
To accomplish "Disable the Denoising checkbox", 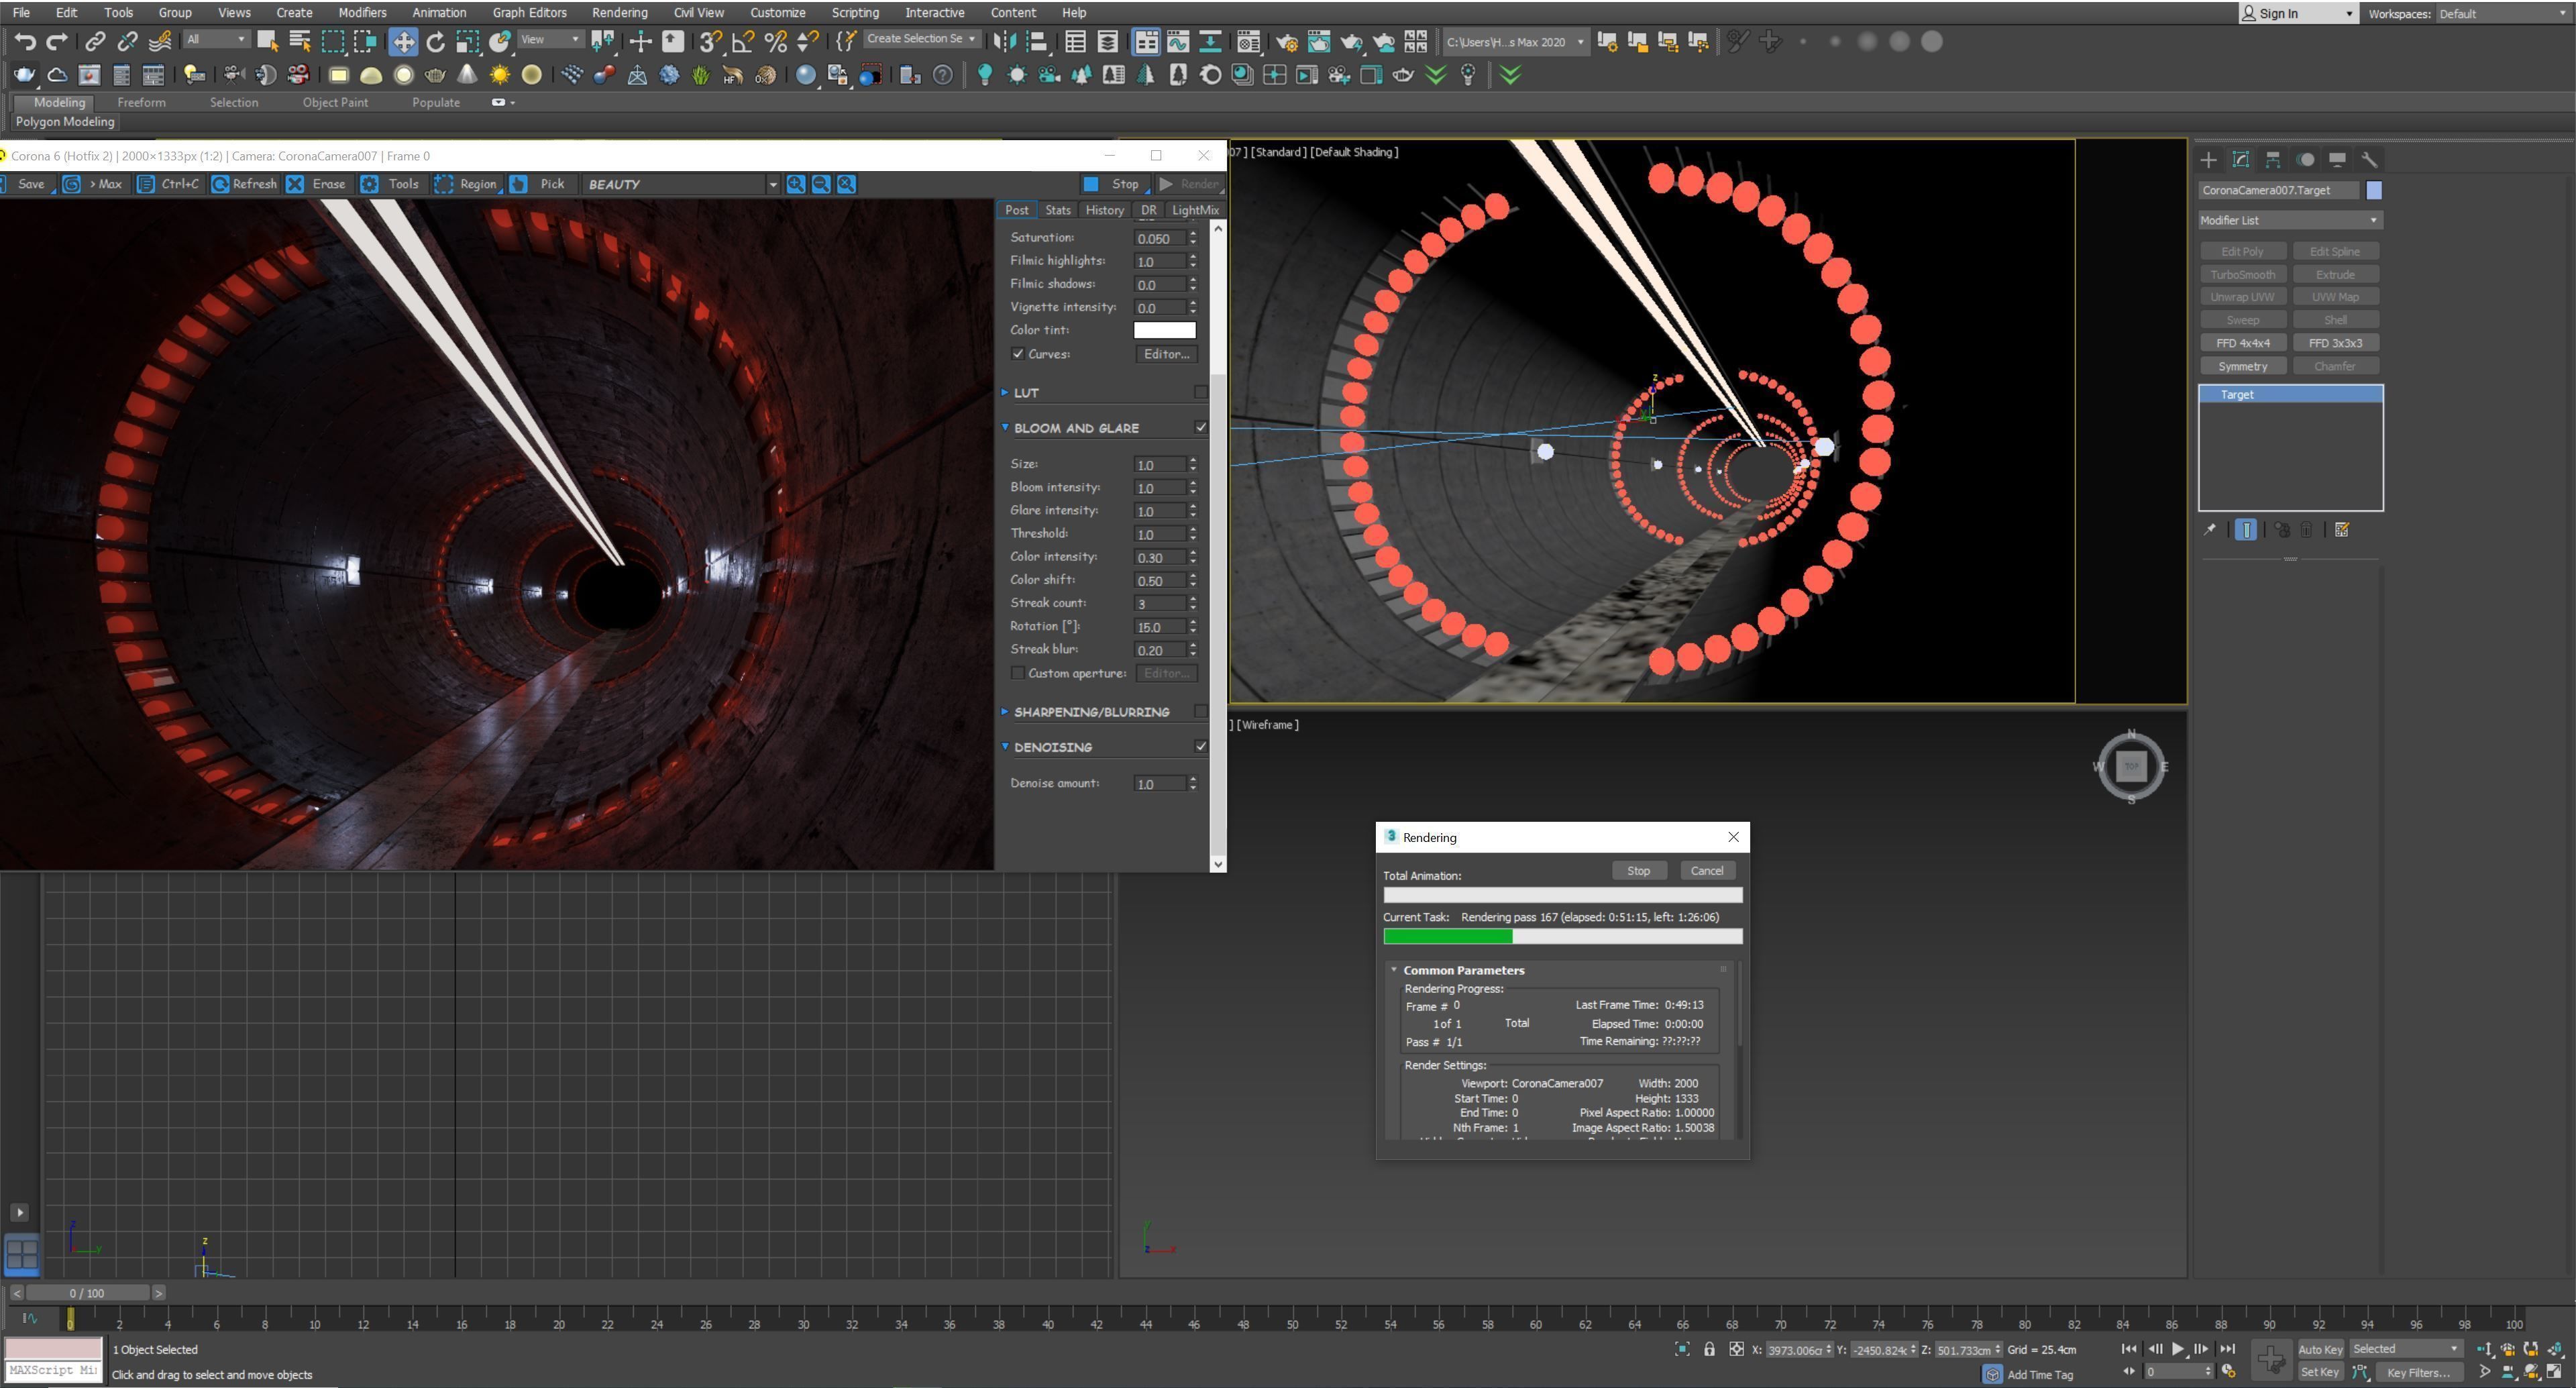I will [x=1201, y=747].
